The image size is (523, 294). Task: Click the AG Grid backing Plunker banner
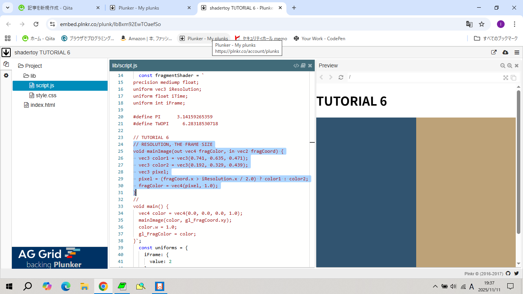click(x=60, y=258)
